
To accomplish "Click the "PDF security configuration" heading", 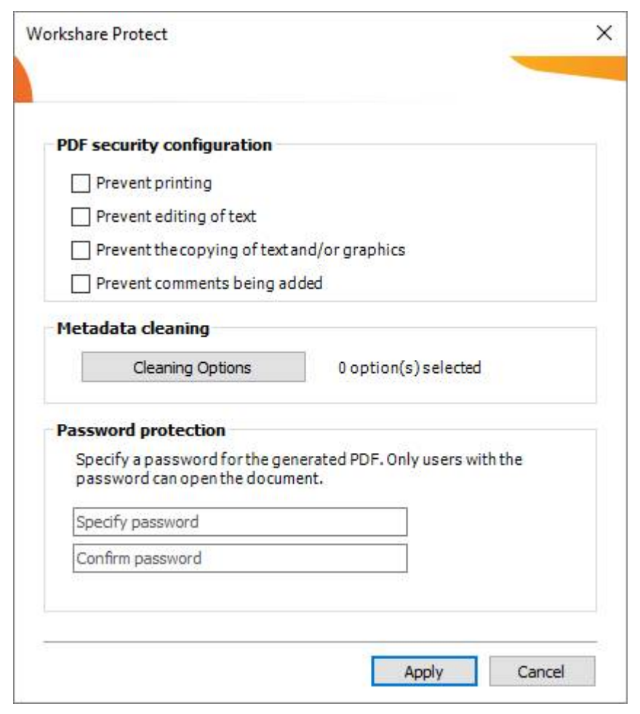I will [164, 145].
